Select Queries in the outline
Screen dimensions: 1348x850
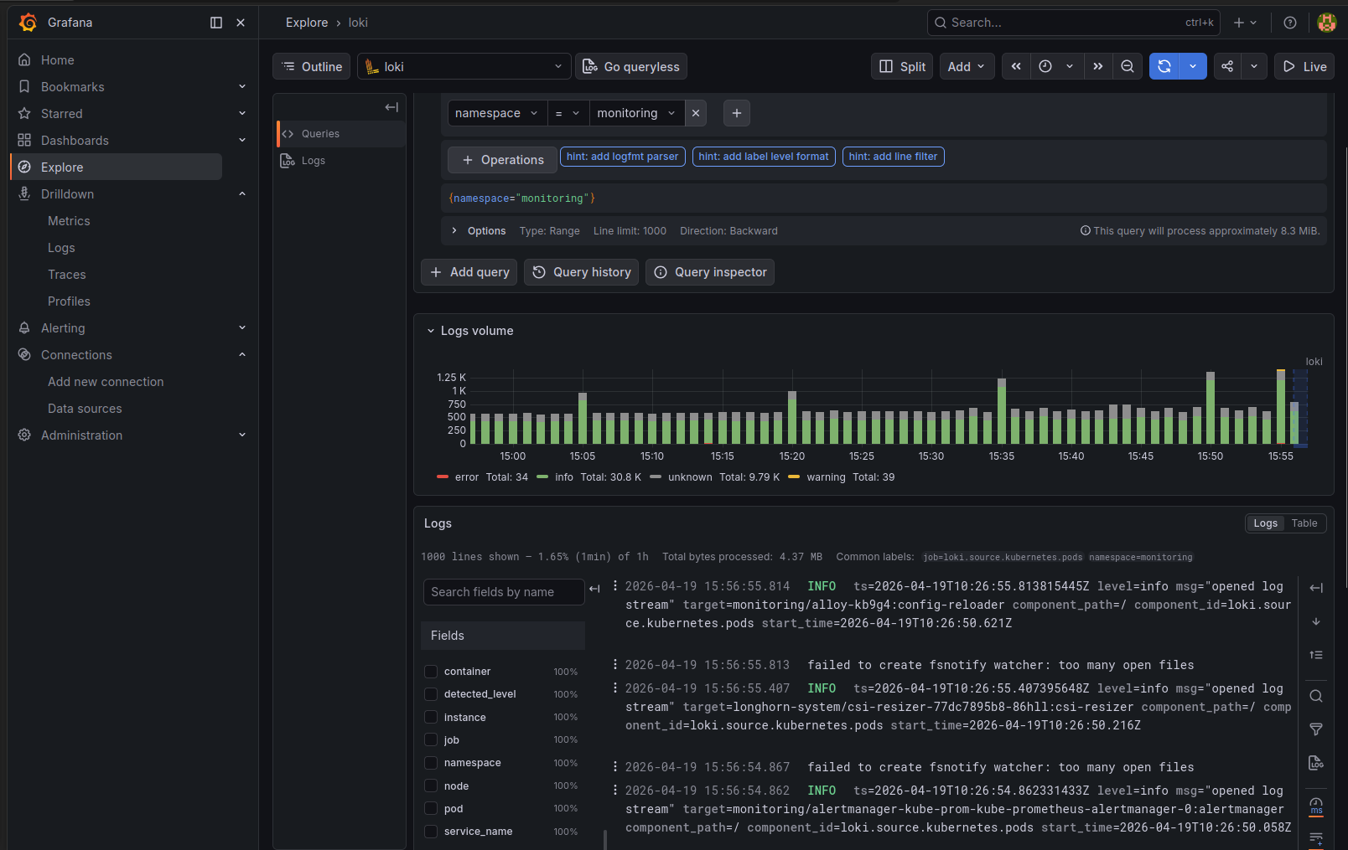[341, 134]
